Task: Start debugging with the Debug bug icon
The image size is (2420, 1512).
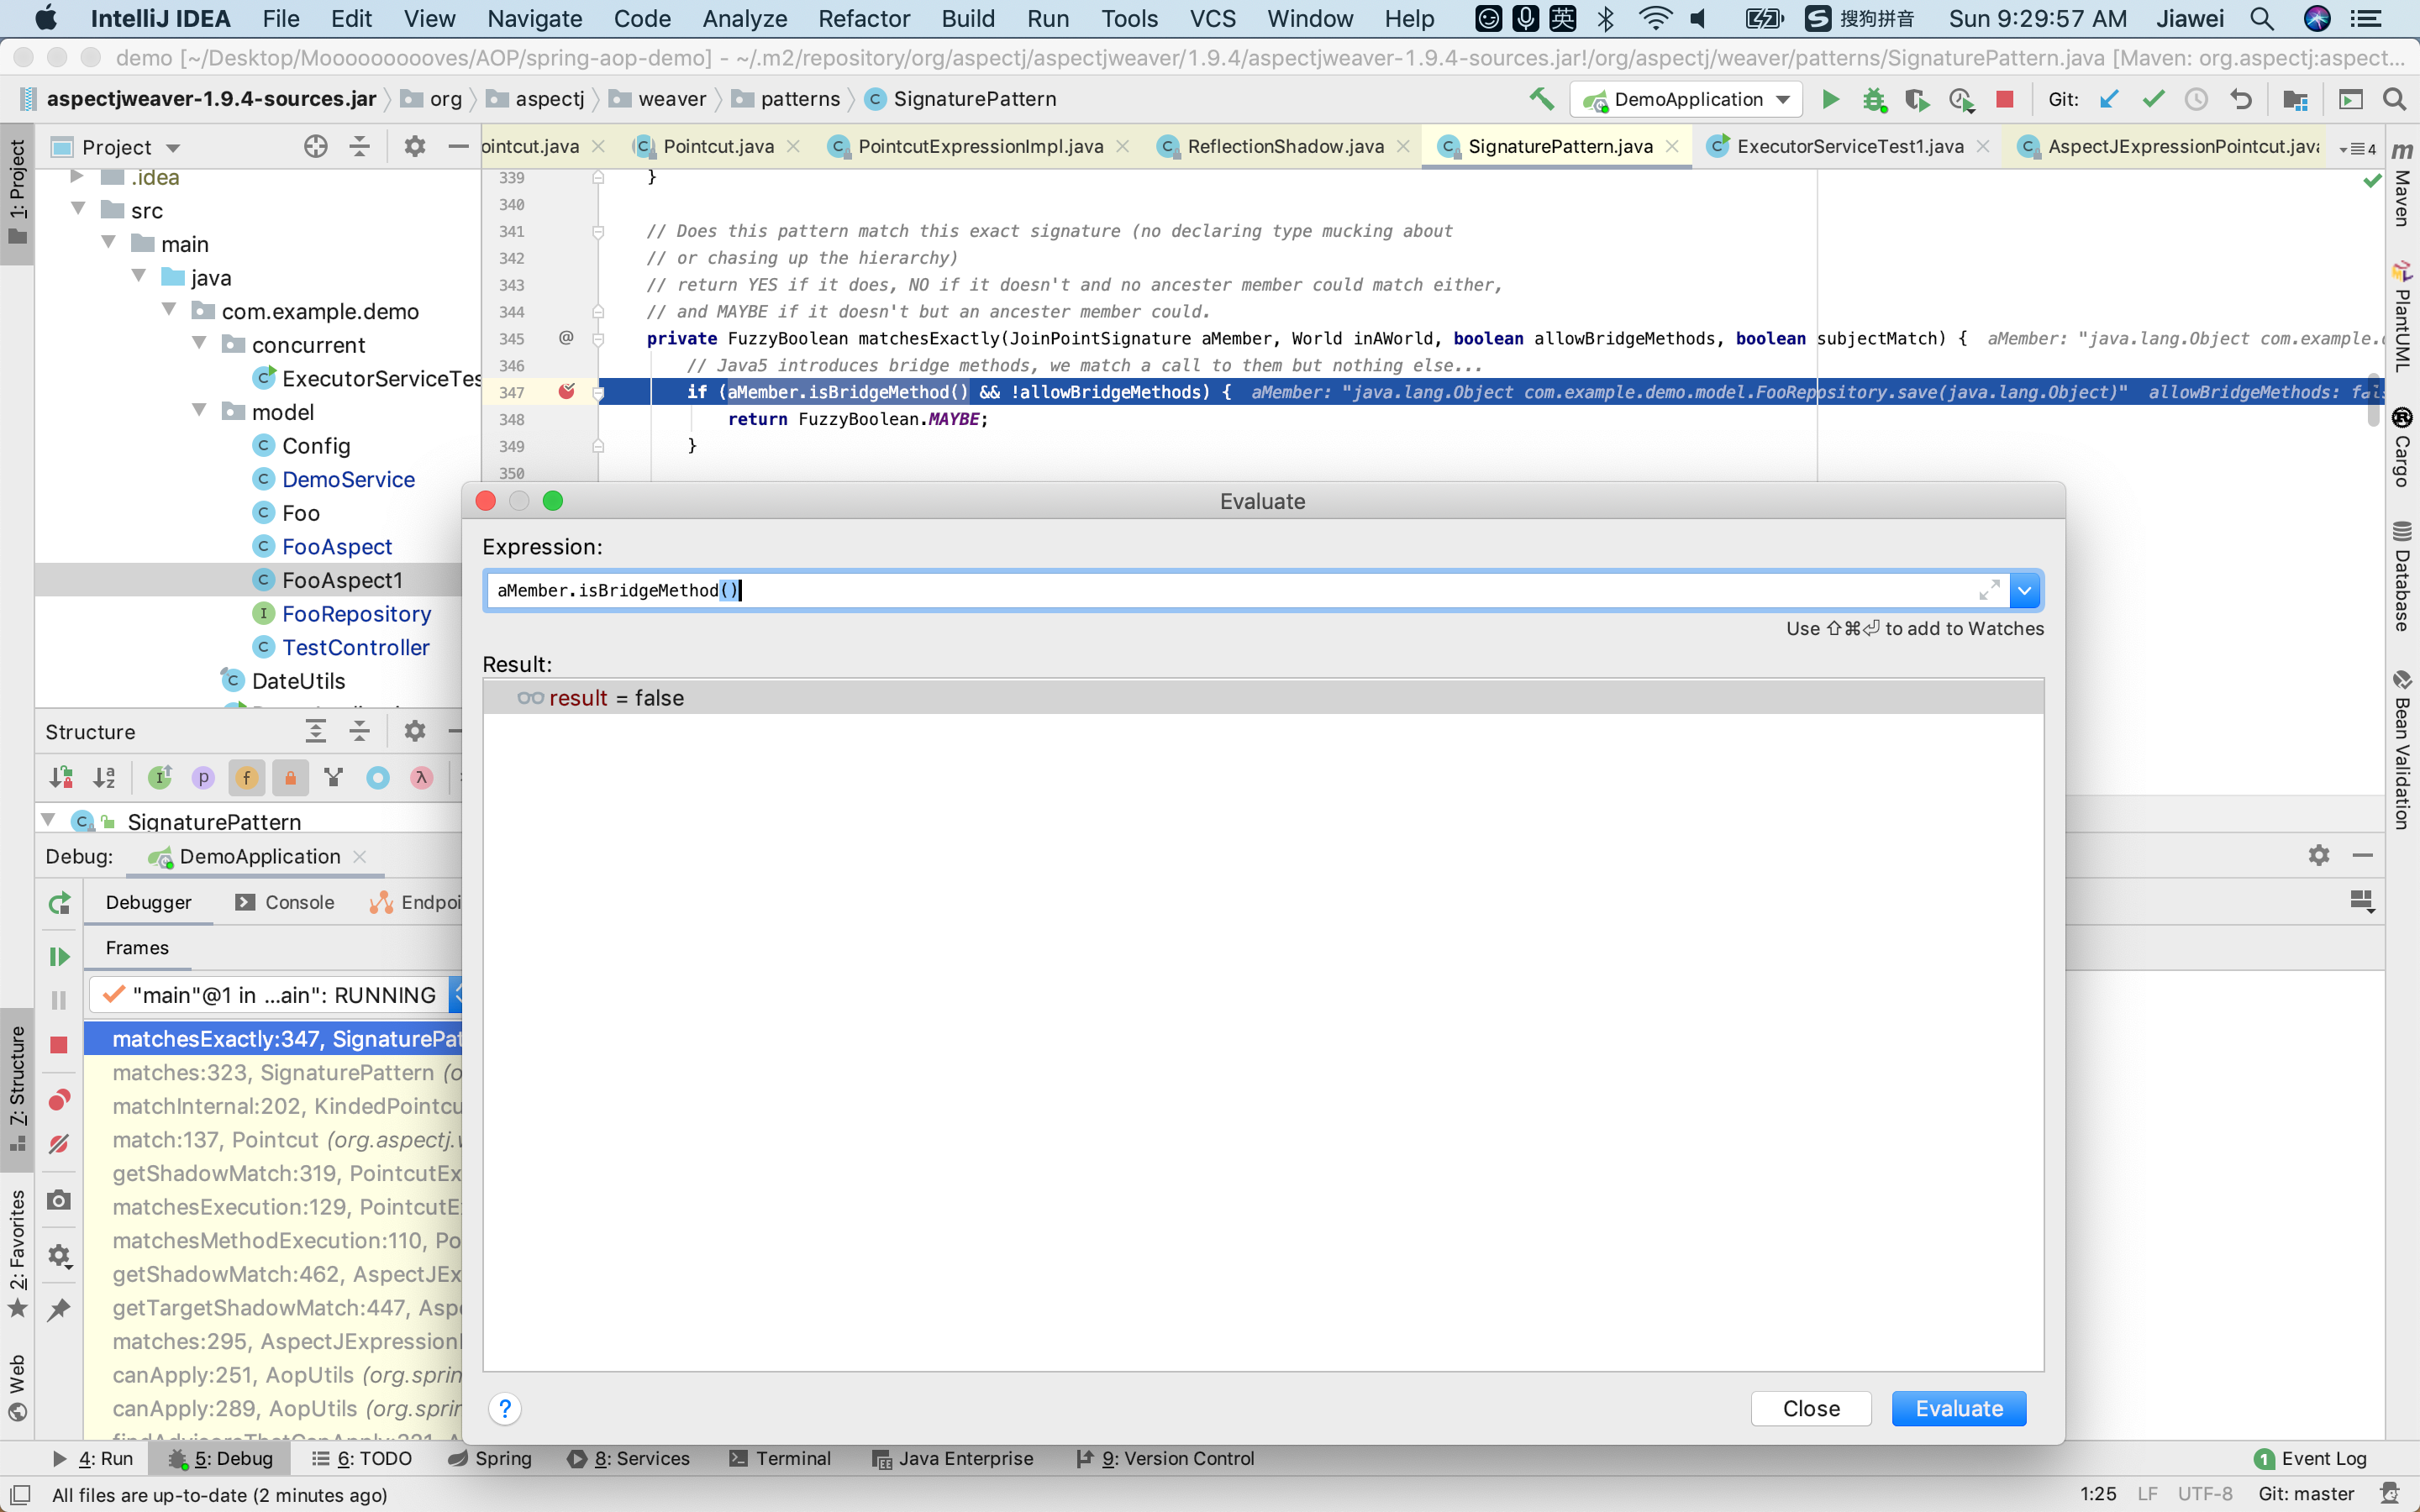Action: pyautogui.click(x=1873, y=99)
